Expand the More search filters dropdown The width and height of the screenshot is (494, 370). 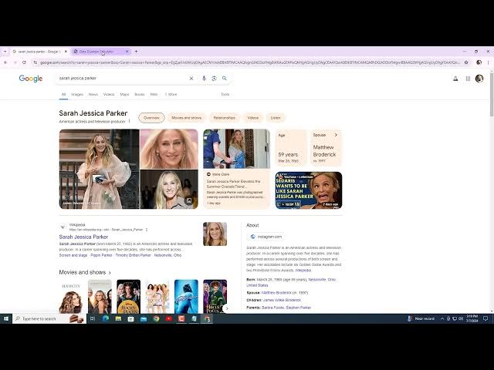click(x=171, y=94)
